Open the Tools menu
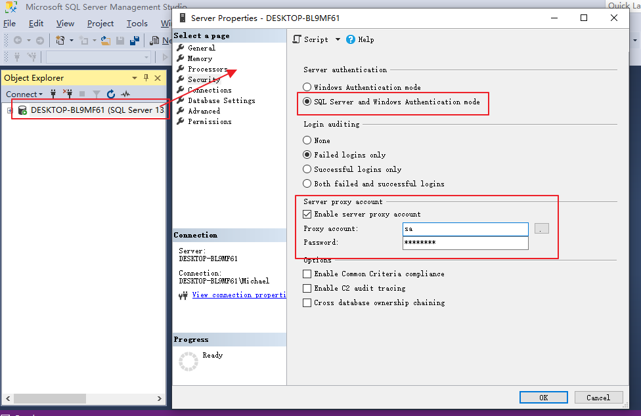The height and width of the screenshot is (416, 641). coord(137,23)
